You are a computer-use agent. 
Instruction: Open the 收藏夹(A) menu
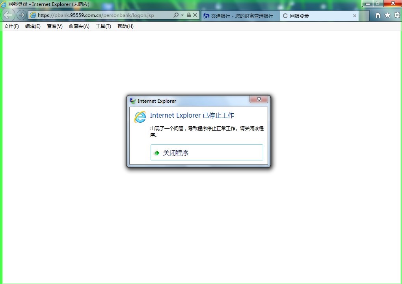(79, 26)
